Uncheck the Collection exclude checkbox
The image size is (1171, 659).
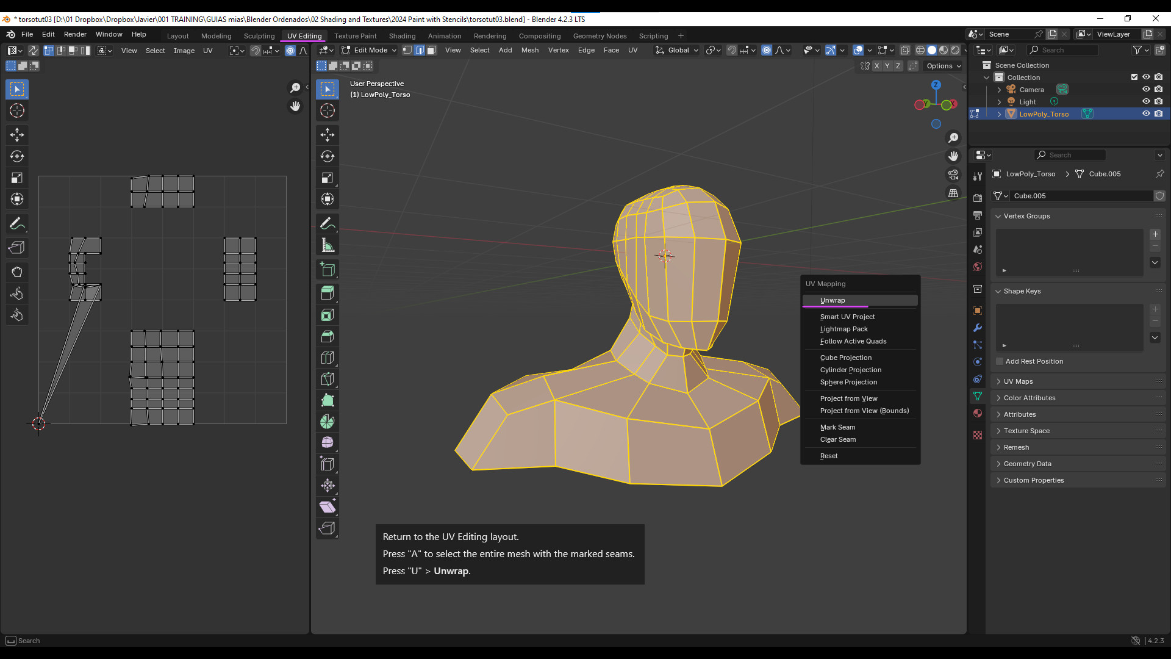pos(1134,77)
